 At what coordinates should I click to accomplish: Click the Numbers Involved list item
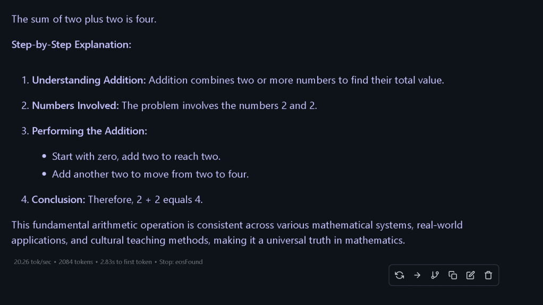(x=169, y=106)
